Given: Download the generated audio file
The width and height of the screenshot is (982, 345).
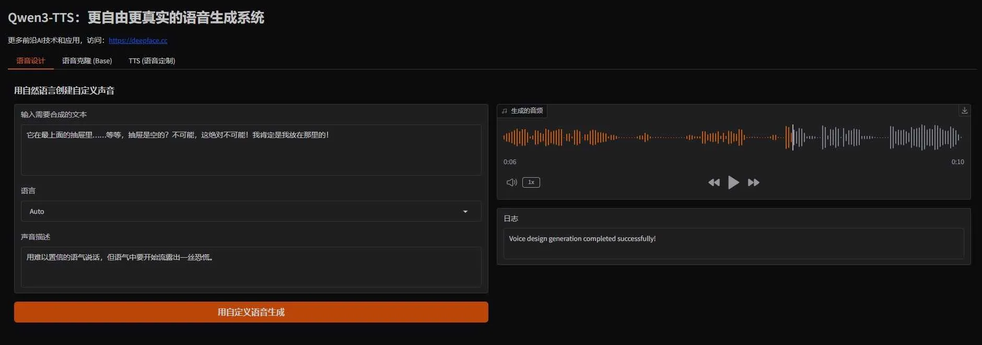Looking at the screenshot, I should [964, 110].
